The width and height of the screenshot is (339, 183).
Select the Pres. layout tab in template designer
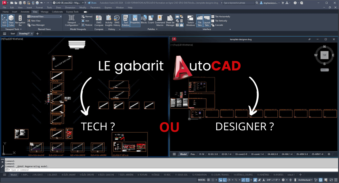point(193,154)
